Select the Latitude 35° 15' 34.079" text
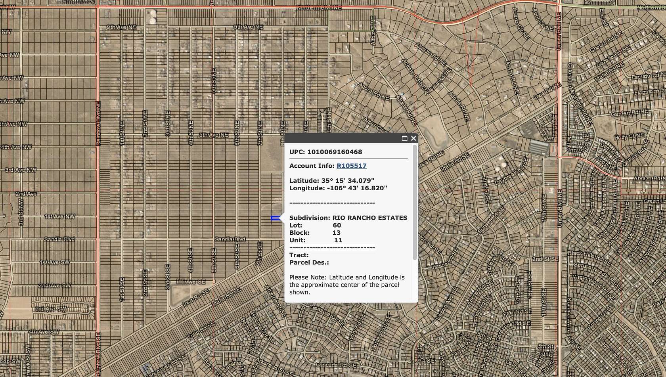The width and height of the screenshot is (666, 377). click(x=332, y=180)
